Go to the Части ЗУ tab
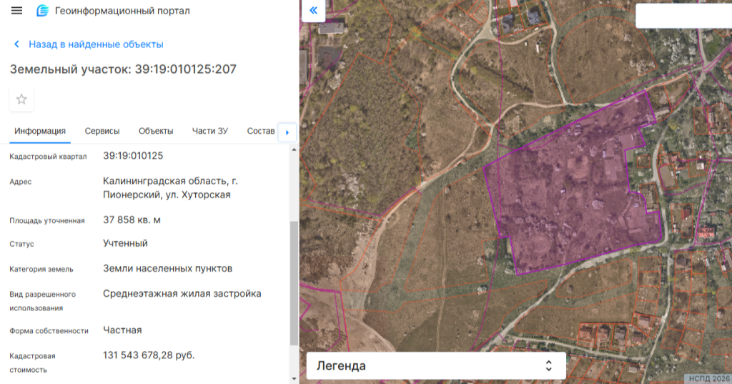This screenshot has width=732, height=384. tap(210, 131)
